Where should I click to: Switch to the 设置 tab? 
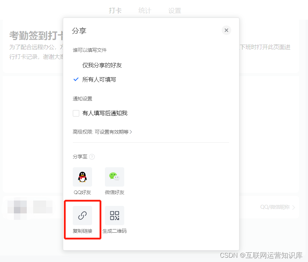[x=175, y=10]
